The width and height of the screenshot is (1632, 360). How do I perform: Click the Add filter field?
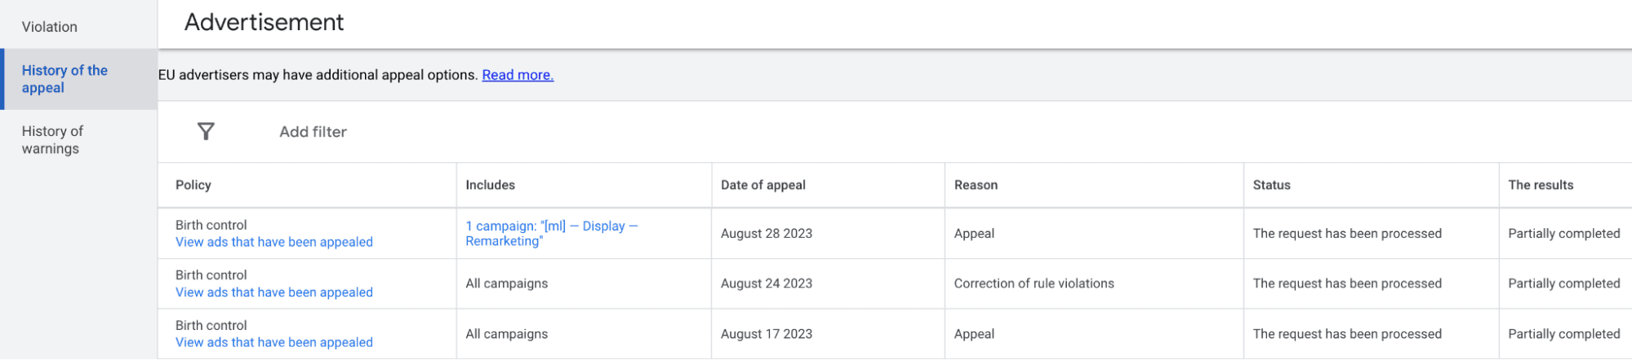[x=313, y=132]
